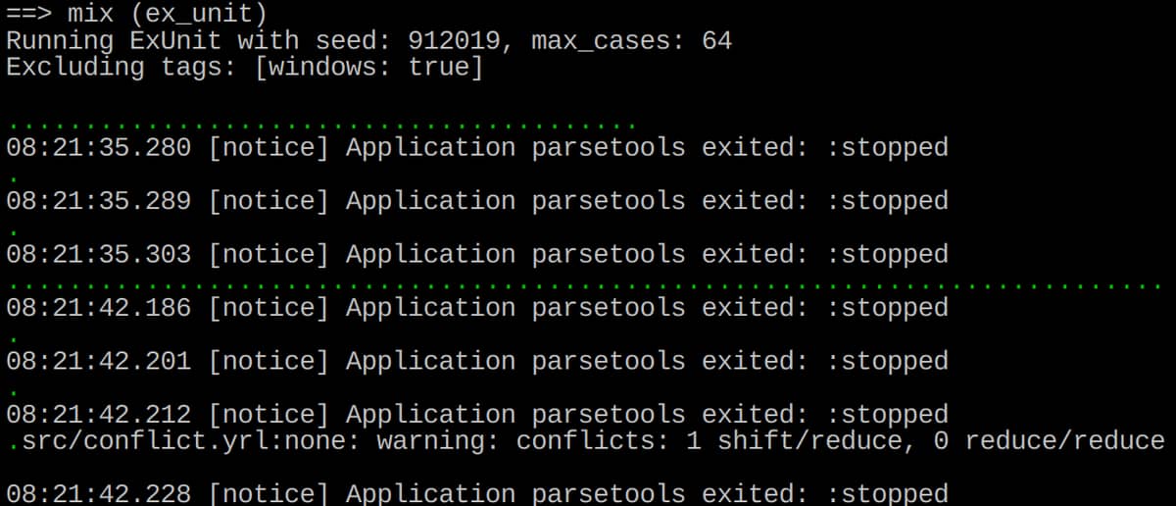Click the timestamp 08:21:35.280

[98, 148]
